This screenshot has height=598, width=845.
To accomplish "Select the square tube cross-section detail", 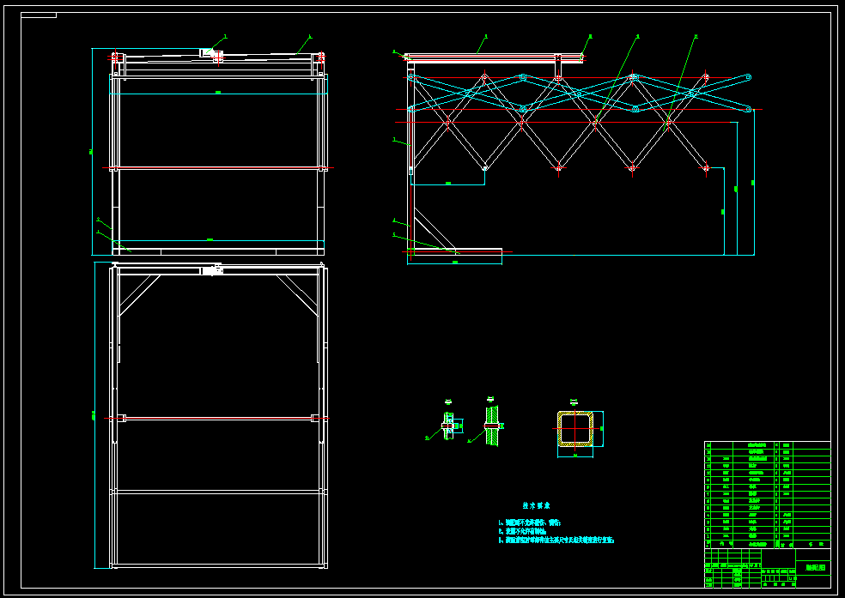I will point(575,429).
